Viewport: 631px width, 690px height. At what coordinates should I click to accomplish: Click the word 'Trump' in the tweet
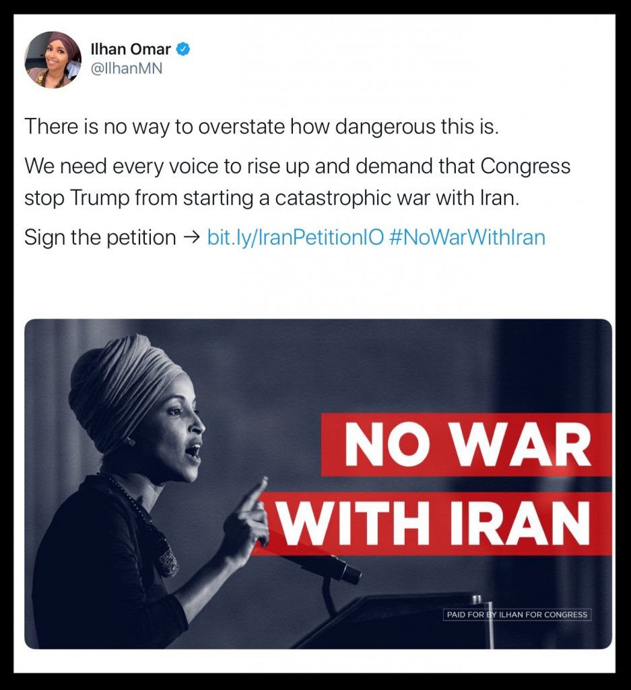pyautogui.click(x=100, y=199)
